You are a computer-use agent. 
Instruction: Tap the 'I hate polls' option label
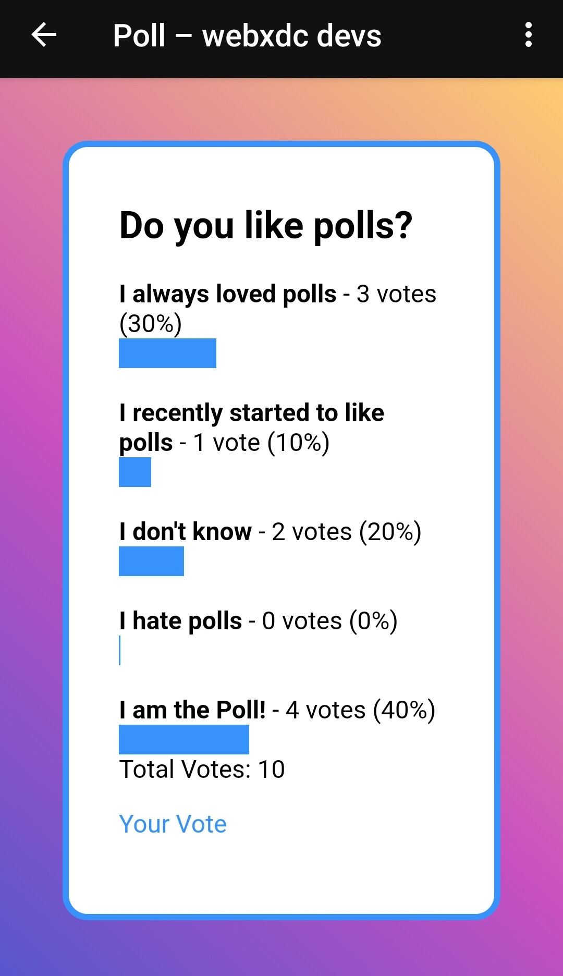point(180,621)
